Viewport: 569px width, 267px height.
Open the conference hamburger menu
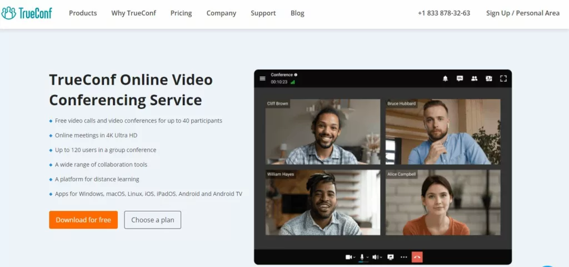pyautogui.click(x=262, y=78)
